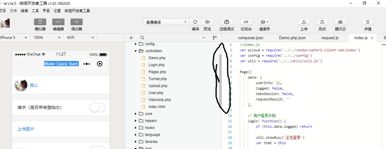Viewport: 386px width, 149px height.
Task: Search files with the magnifier icon
Action: (x=142, y=37)
